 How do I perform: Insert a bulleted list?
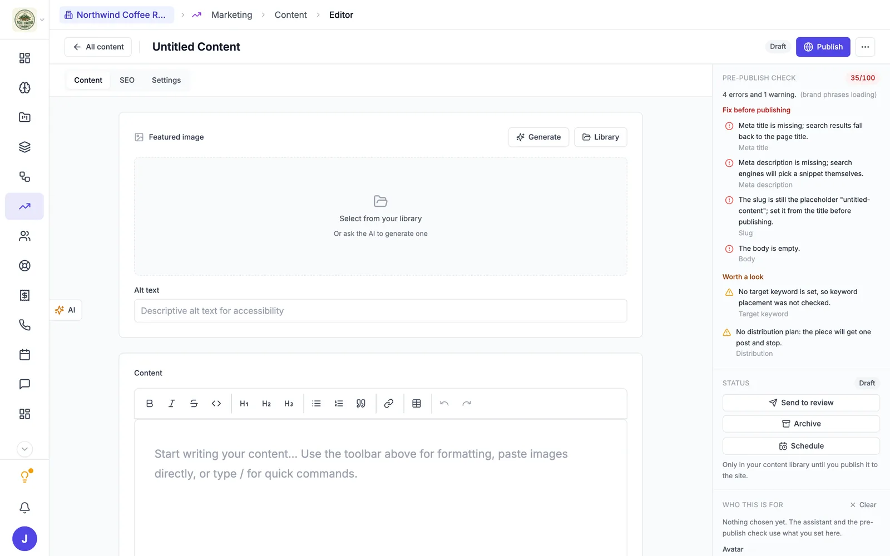click(317, 404)
